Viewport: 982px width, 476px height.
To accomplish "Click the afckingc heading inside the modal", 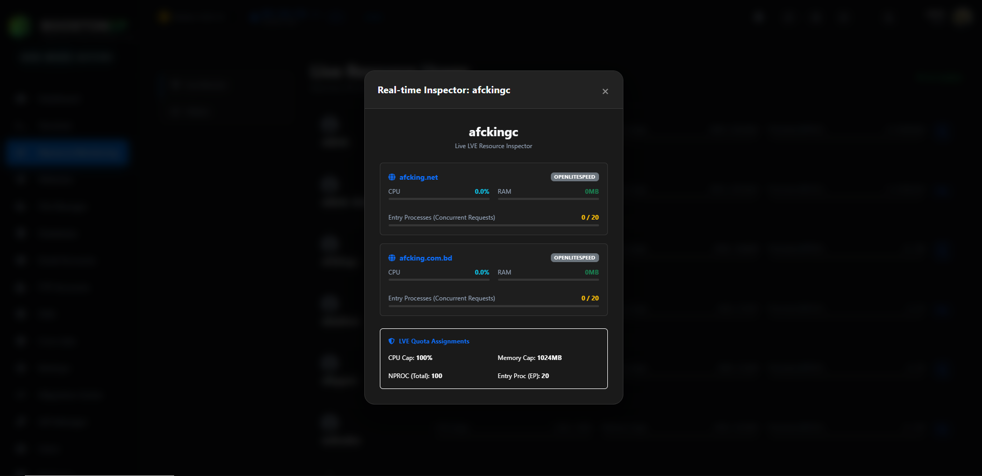I will coord(493,132).
